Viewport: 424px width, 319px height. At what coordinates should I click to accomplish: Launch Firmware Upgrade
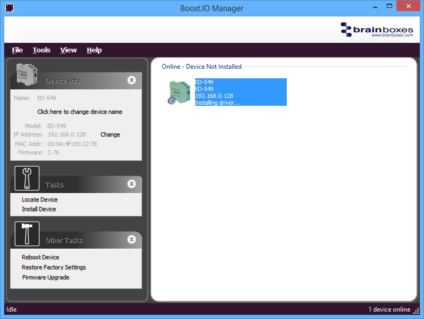point(46,278)
